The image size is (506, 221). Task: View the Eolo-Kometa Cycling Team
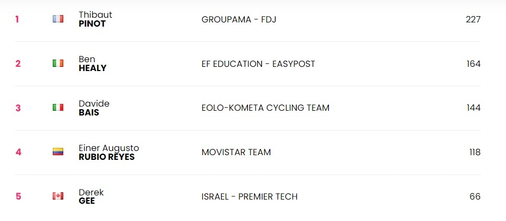265,108
